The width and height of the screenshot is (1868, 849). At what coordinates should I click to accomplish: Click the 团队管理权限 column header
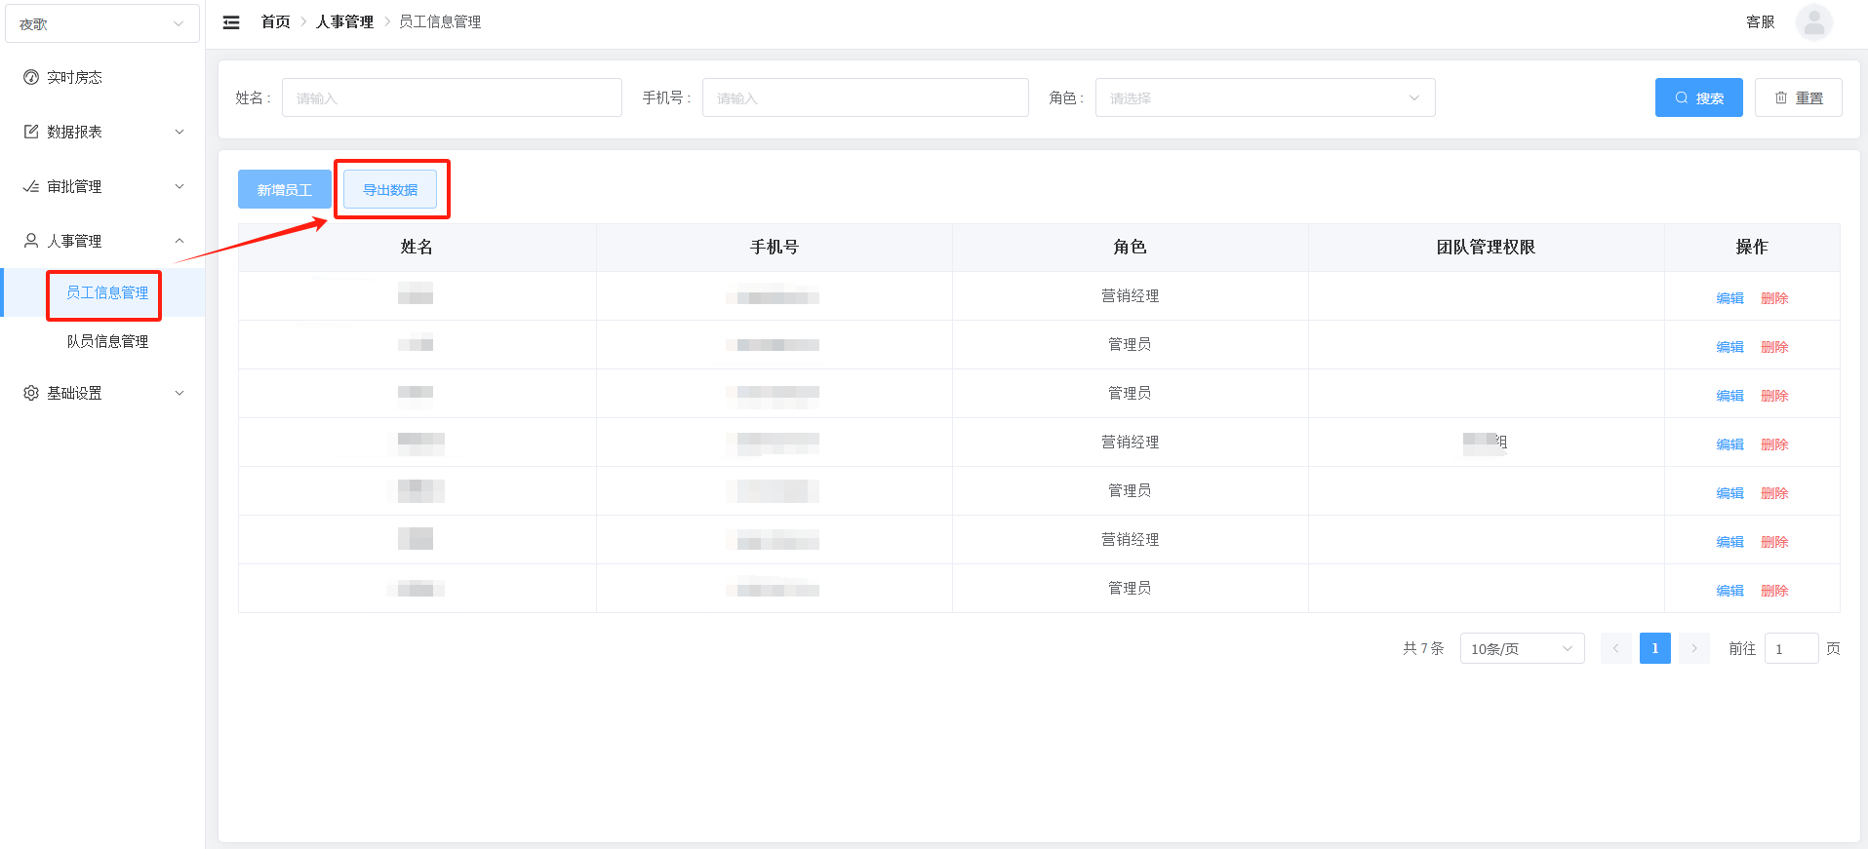tap(1486, 248)
